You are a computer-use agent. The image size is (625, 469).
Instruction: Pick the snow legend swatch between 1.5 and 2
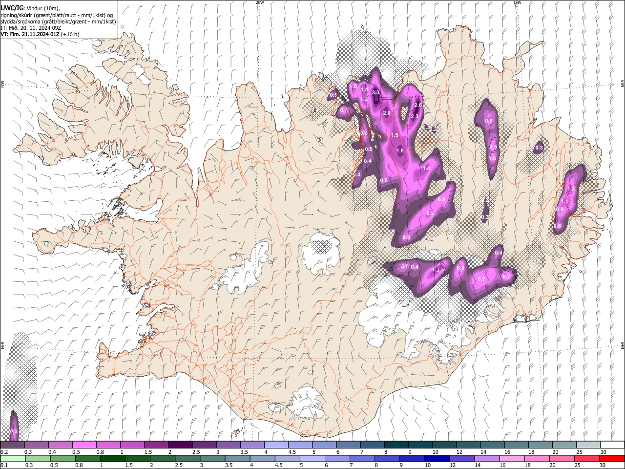pos(156,445)
